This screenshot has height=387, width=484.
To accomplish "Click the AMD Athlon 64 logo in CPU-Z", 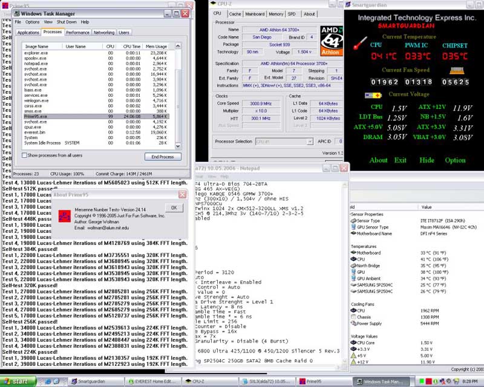I will 332,41.
